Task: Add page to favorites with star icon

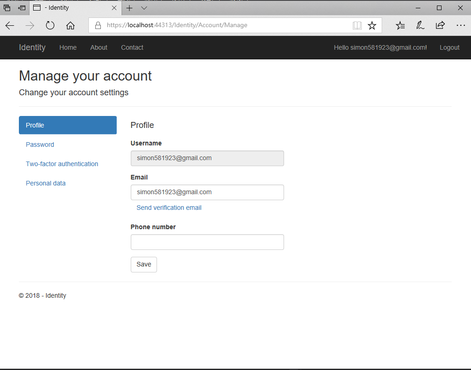Action: (372, 25)
